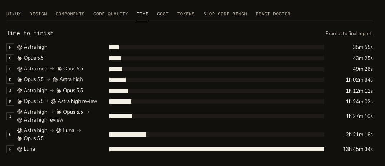The width and height of the screenshot is (385, 166).
Task: Click 'Opus 5.5' text in row G
Action: [x=34, y=58]
